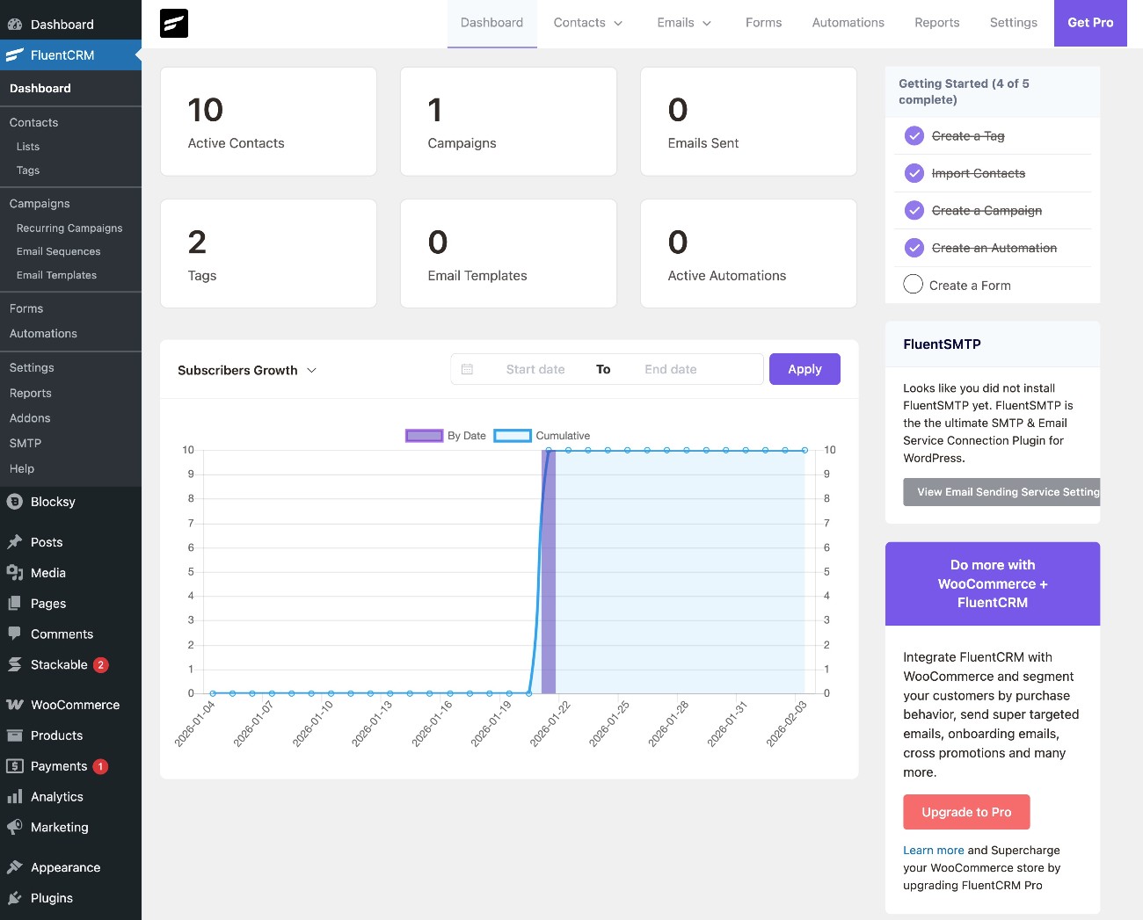Check the Create a Form circle
Image resolution: width=1143 pixels, height=920 pixels.
pyautogui.click(x=914, y=285)
